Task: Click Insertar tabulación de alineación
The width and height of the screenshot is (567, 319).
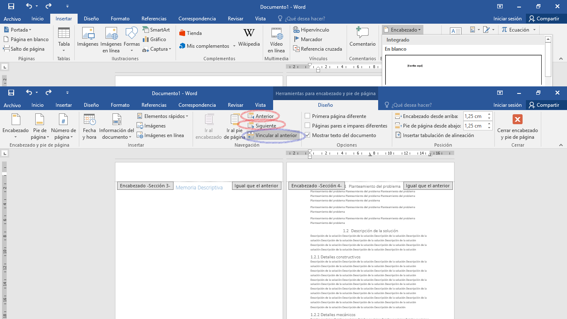Action: click(x=434, y=135)
